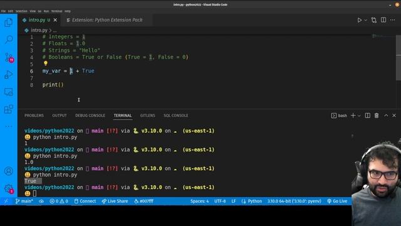Click the main* branch in status bar
The image size is (401, 226).
click(24, 202)
